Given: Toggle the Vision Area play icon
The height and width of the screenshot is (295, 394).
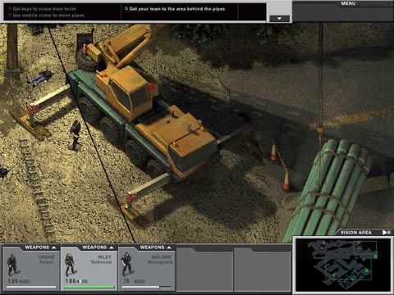Looking at the screenshot, I should 384,233.
